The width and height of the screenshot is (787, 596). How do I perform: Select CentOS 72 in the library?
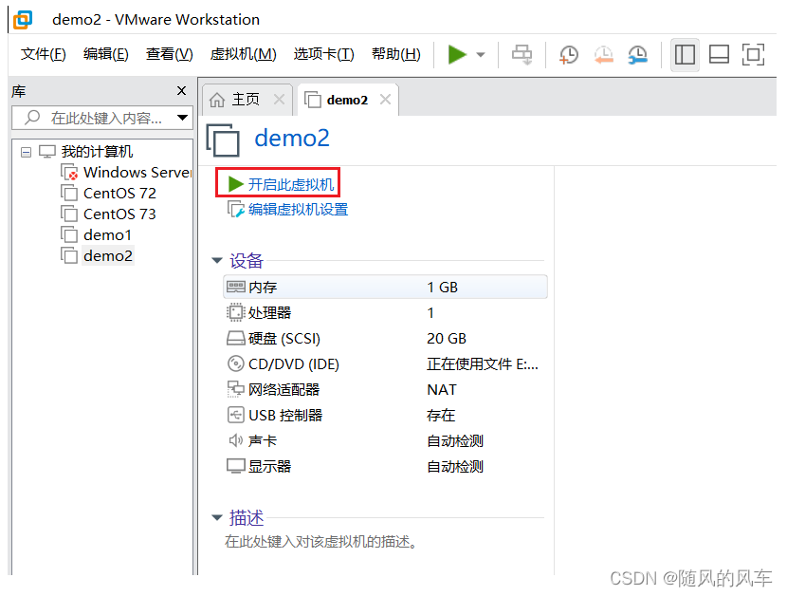coord(119,194)
